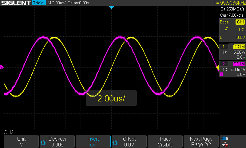This screenshot has width=246, height=148.
Task: Click the rising edge slope icon
Action: pyautogui.click(x=226, y=29)
